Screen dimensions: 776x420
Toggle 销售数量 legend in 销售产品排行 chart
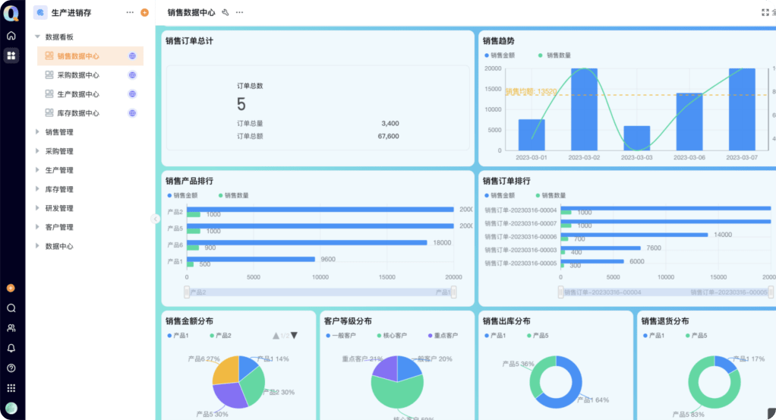[233, 195]
